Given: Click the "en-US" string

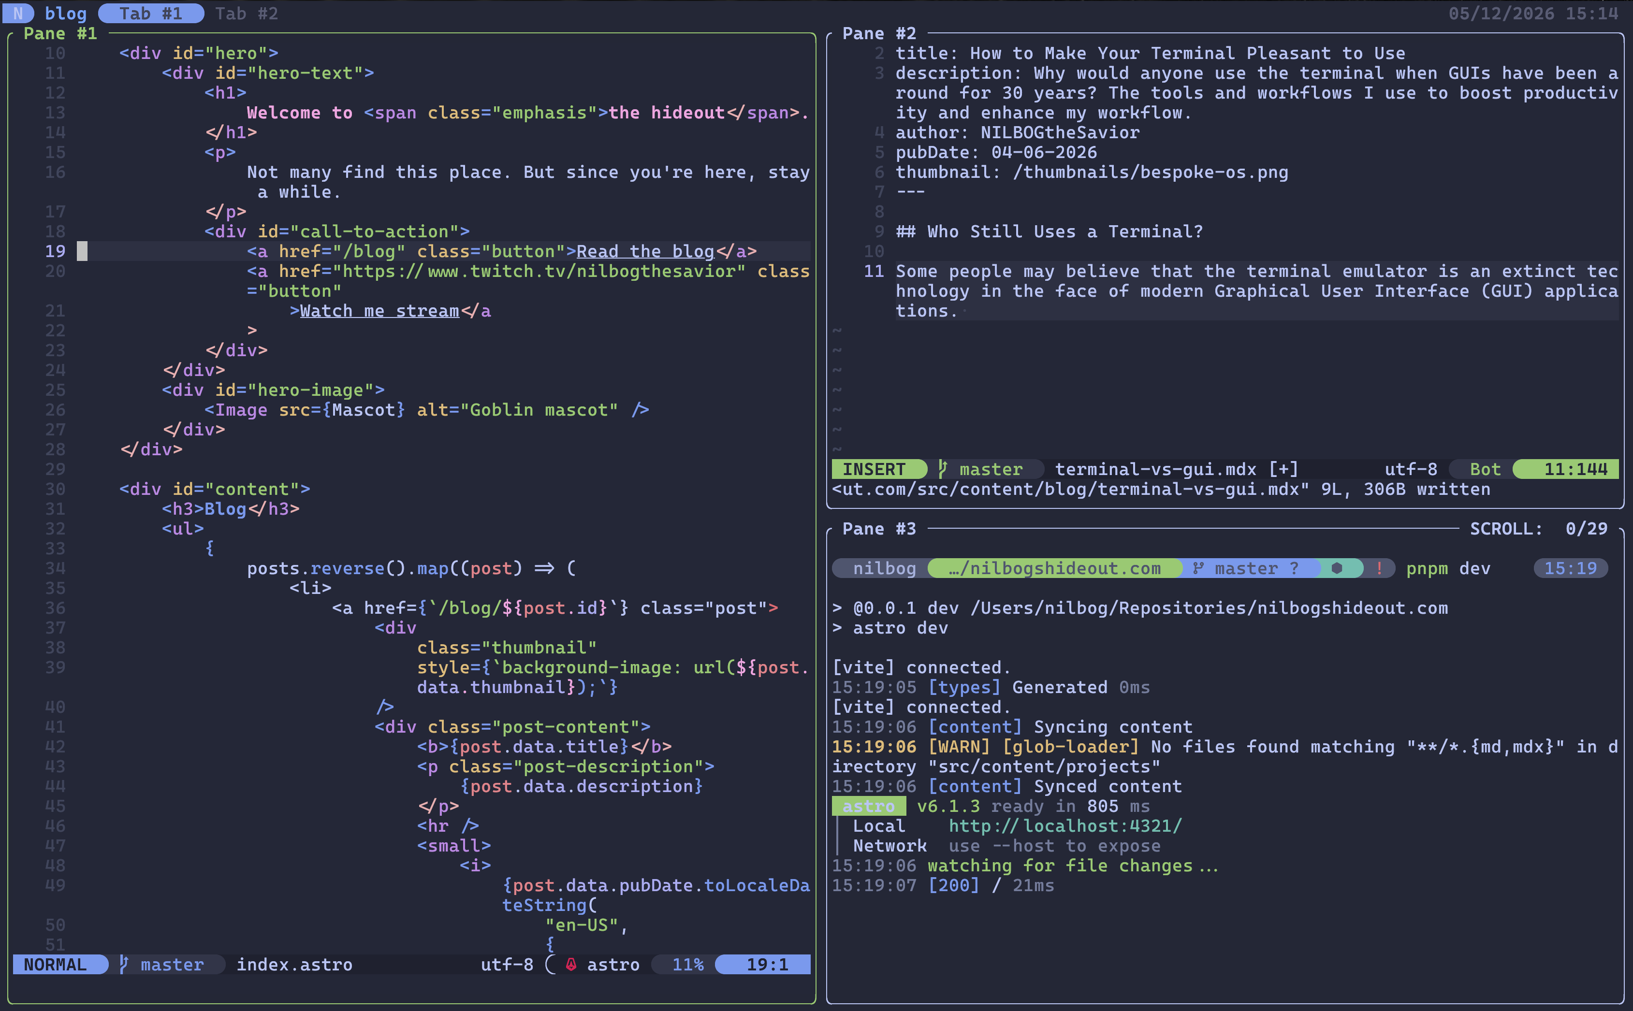Looking at the screenshot, I should pos(581,925).
